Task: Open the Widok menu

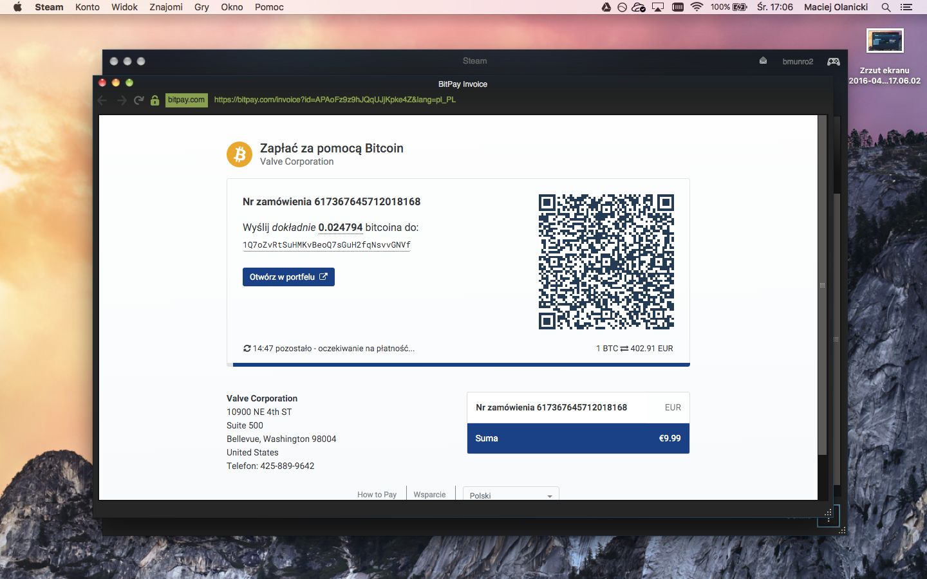Action: [x=124, y=7]
